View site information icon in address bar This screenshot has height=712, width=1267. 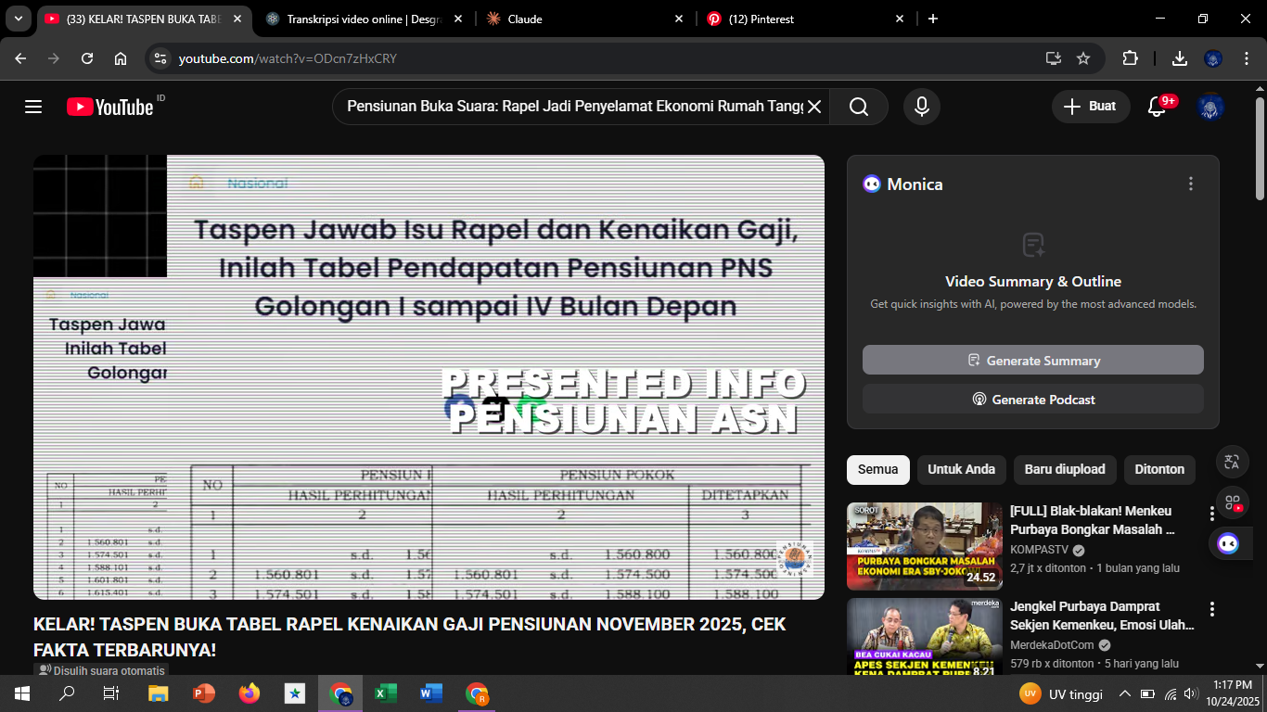pyautogui.click(x=160, y=58)
